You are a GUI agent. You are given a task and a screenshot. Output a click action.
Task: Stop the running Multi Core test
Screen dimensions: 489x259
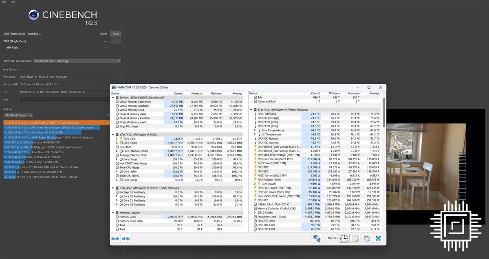(116, 34)
